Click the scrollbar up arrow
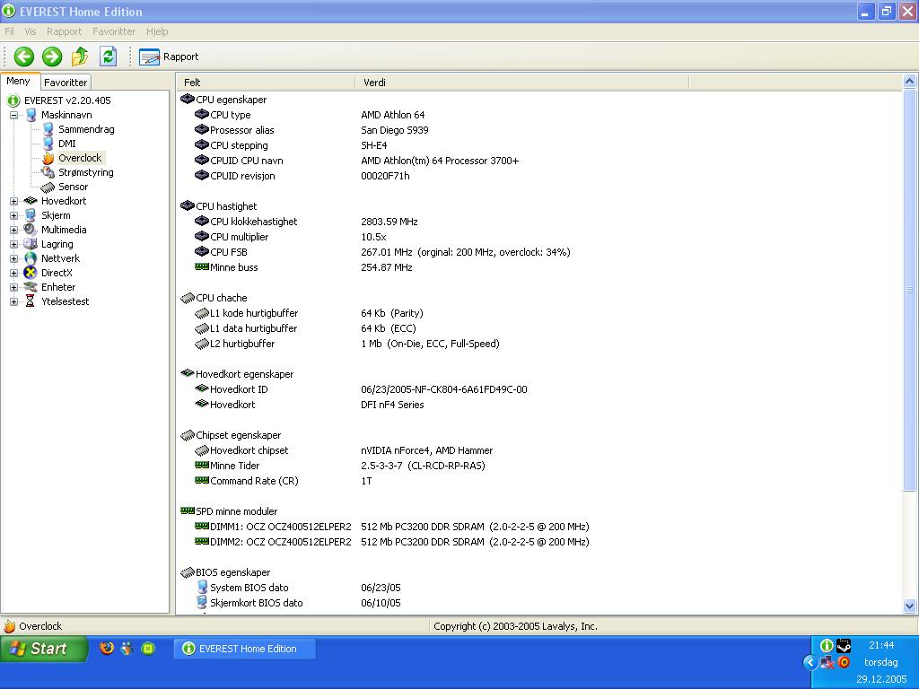This screenshot has height=689, width=919. pos(910,82)
